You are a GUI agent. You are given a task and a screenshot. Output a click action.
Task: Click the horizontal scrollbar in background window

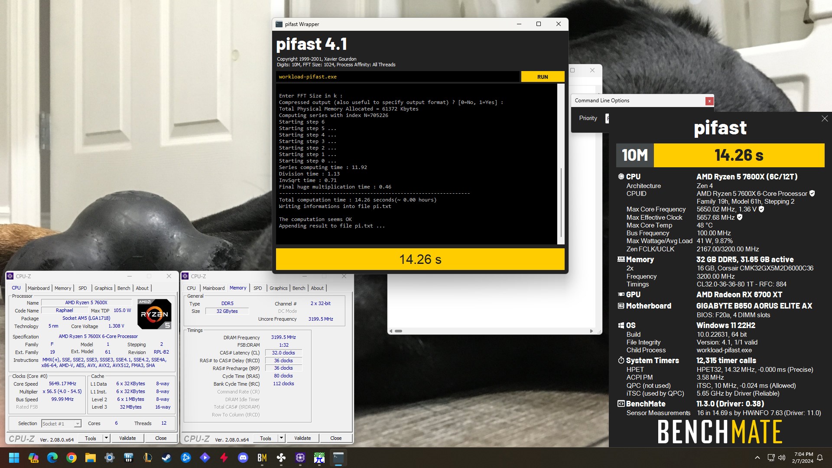[492, 331]
